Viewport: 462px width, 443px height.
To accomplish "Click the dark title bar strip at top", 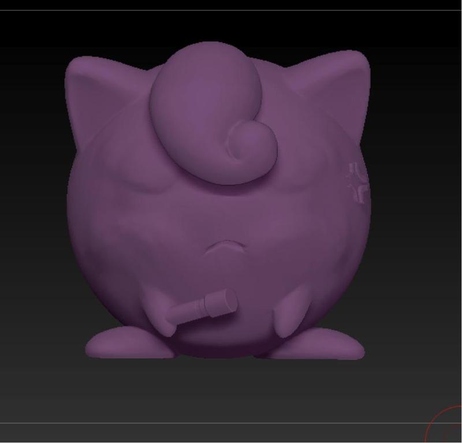I will click(x=231, y=6).
